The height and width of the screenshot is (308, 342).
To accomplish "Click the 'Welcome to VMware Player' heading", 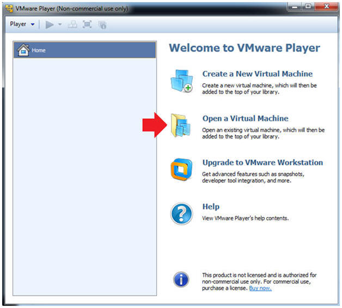I will [x=245, y=48].
